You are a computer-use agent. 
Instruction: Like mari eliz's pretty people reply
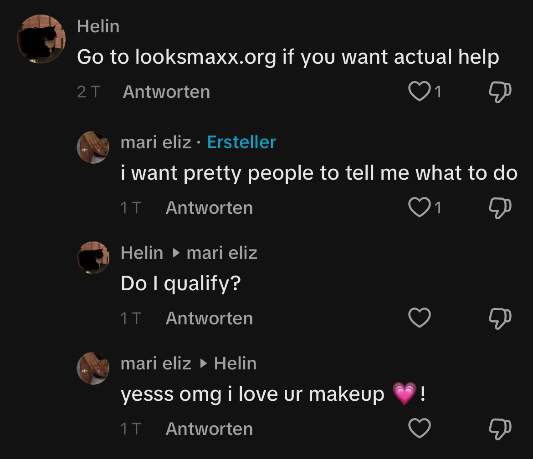click(420, 207)
